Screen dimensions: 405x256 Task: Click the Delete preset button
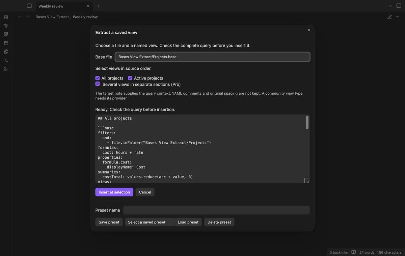click(219, 222)
